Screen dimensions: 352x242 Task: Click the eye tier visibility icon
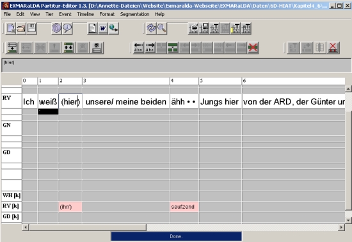tap(97, 47)
